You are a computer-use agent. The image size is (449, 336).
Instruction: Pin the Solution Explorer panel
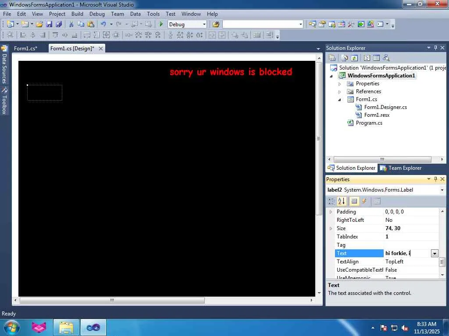click(435, 48)
